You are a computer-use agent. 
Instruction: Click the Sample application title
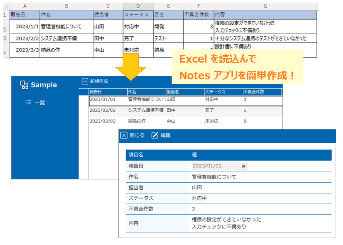[x=44, y=85]
